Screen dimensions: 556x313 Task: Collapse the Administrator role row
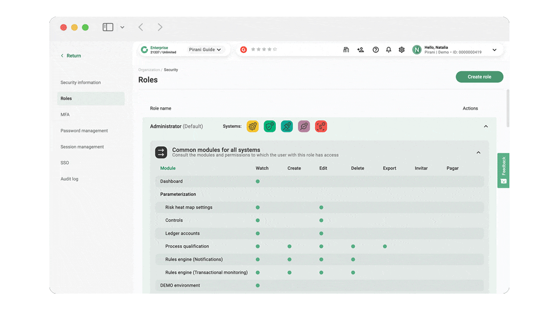tap(485, 126)
